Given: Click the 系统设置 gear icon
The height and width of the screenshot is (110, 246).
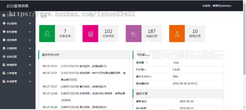Looking at the screenshot, I should (x=4, y=57).
